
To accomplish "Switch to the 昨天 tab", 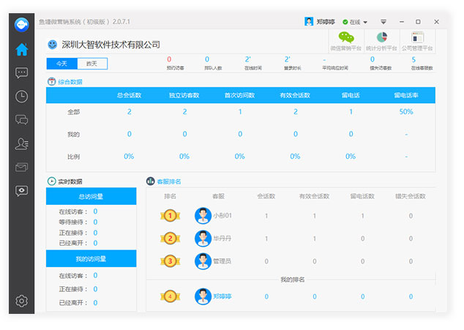I will point(91,64).
